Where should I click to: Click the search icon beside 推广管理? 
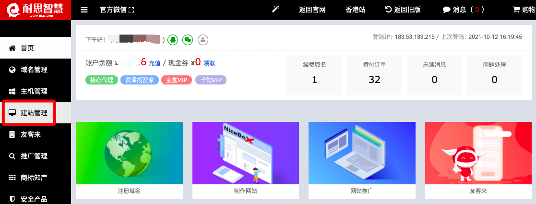click(x=12, y=156)
